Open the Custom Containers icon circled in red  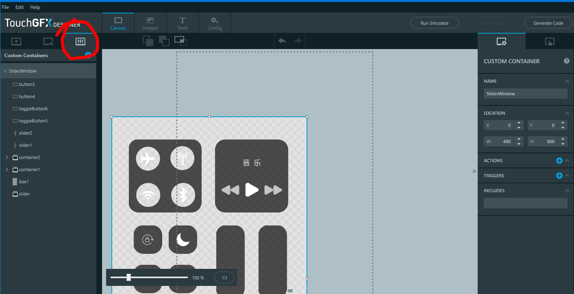tap(80, 41)
